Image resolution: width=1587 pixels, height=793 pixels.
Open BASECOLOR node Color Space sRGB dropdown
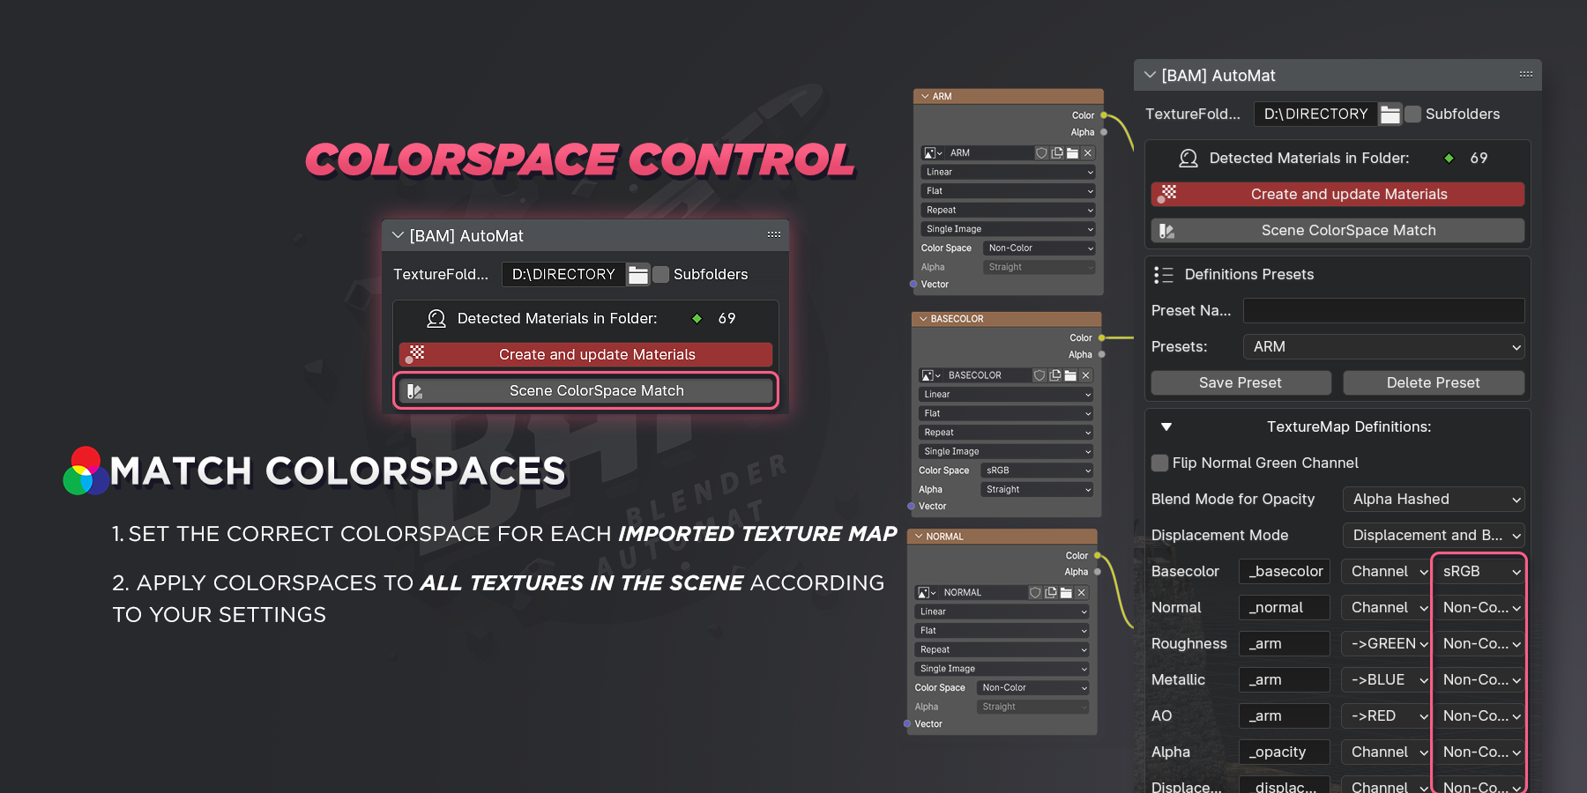[x=1037, y=471]
